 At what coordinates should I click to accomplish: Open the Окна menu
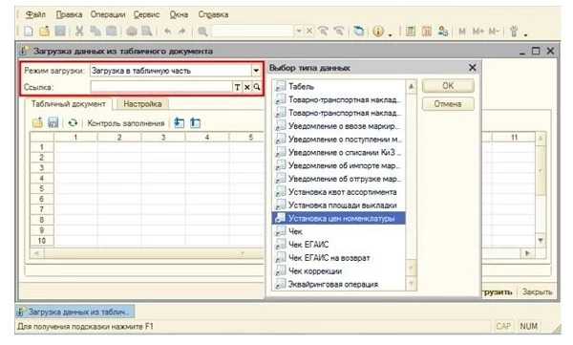179,14
